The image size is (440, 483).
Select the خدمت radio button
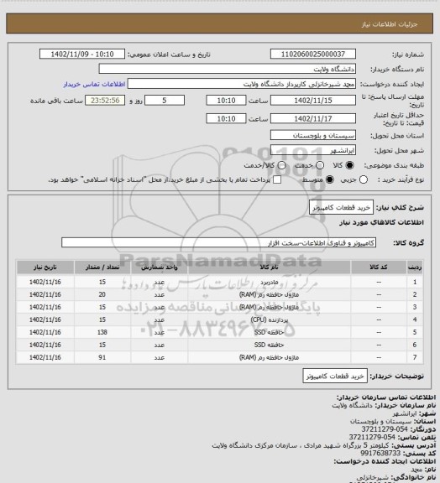[320, 165]
